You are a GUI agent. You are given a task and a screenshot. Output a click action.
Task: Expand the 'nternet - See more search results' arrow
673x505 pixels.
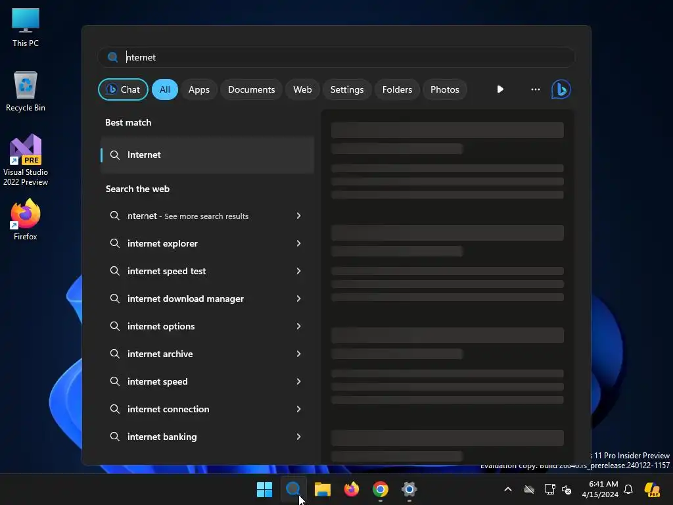pyautogui.click(x=298, y=216)
